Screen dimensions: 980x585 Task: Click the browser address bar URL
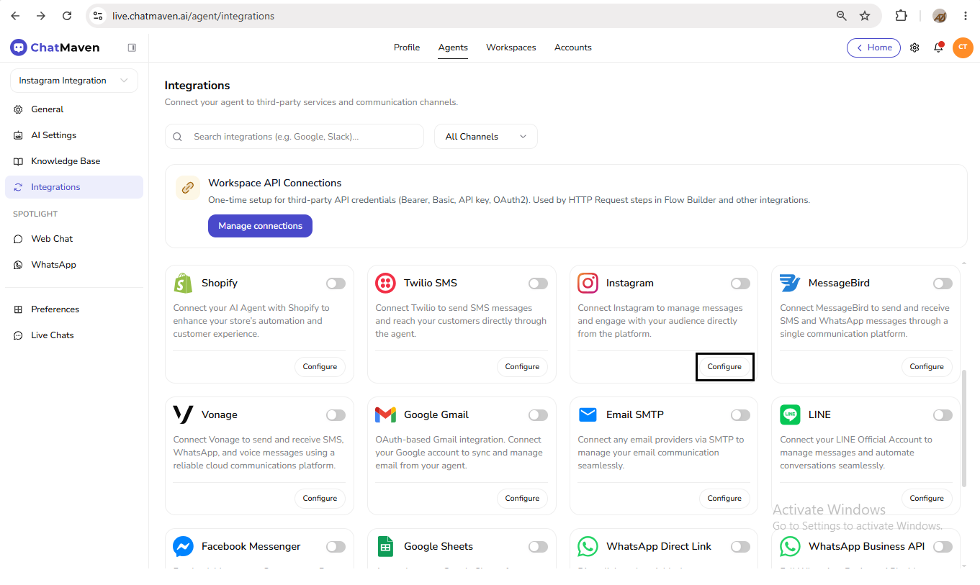(193, 16)
